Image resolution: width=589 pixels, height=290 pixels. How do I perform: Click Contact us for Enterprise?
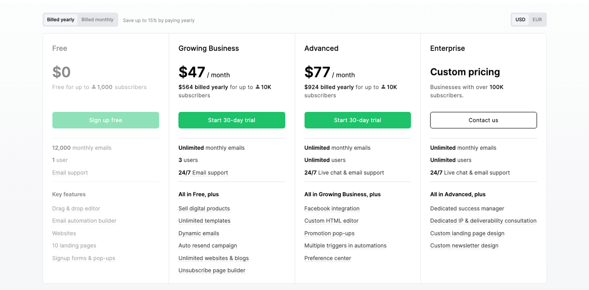click(483, 120)
